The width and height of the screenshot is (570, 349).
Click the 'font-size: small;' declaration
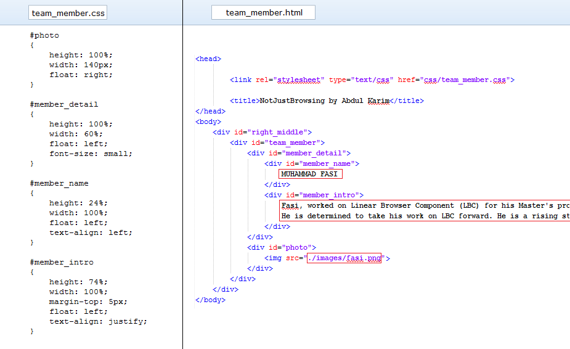pos(91,154)
